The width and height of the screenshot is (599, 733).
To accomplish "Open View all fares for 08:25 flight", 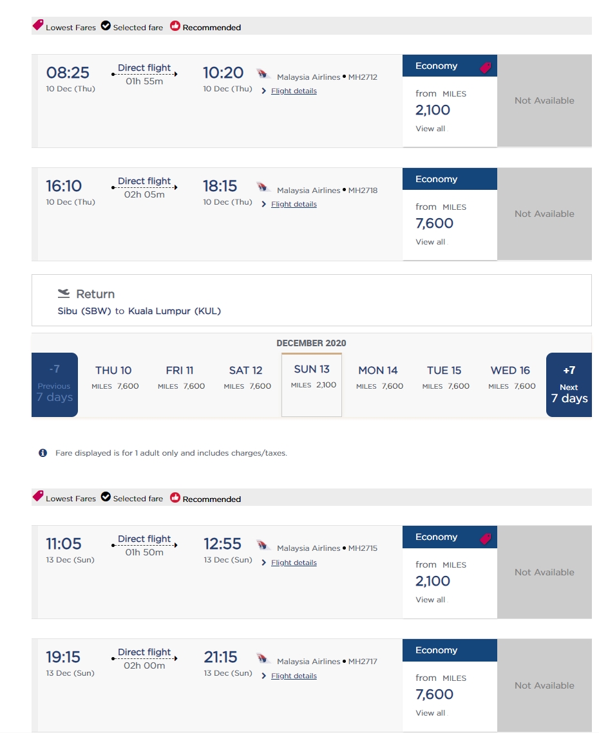I will click(x=430, y=129).
